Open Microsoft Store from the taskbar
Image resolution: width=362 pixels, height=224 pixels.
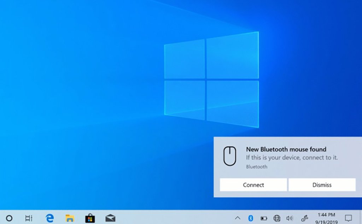(x=90, y=218)
